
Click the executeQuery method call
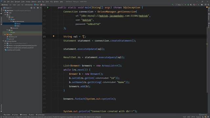pyautogui.click(x=107, y=57)
